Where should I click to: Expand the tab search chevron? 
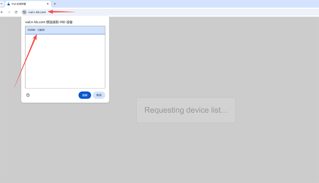tap(2, 4)
